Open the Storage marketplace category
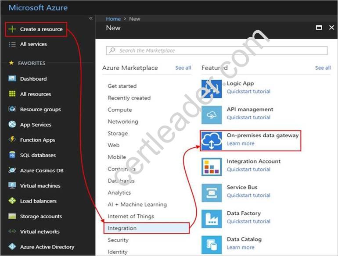Screen dimensions: 338x256 coord(118,134)
